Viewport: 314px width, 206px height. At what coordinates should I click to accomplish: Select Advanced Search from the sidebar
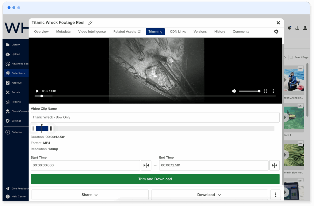click(x=17, y=64)
